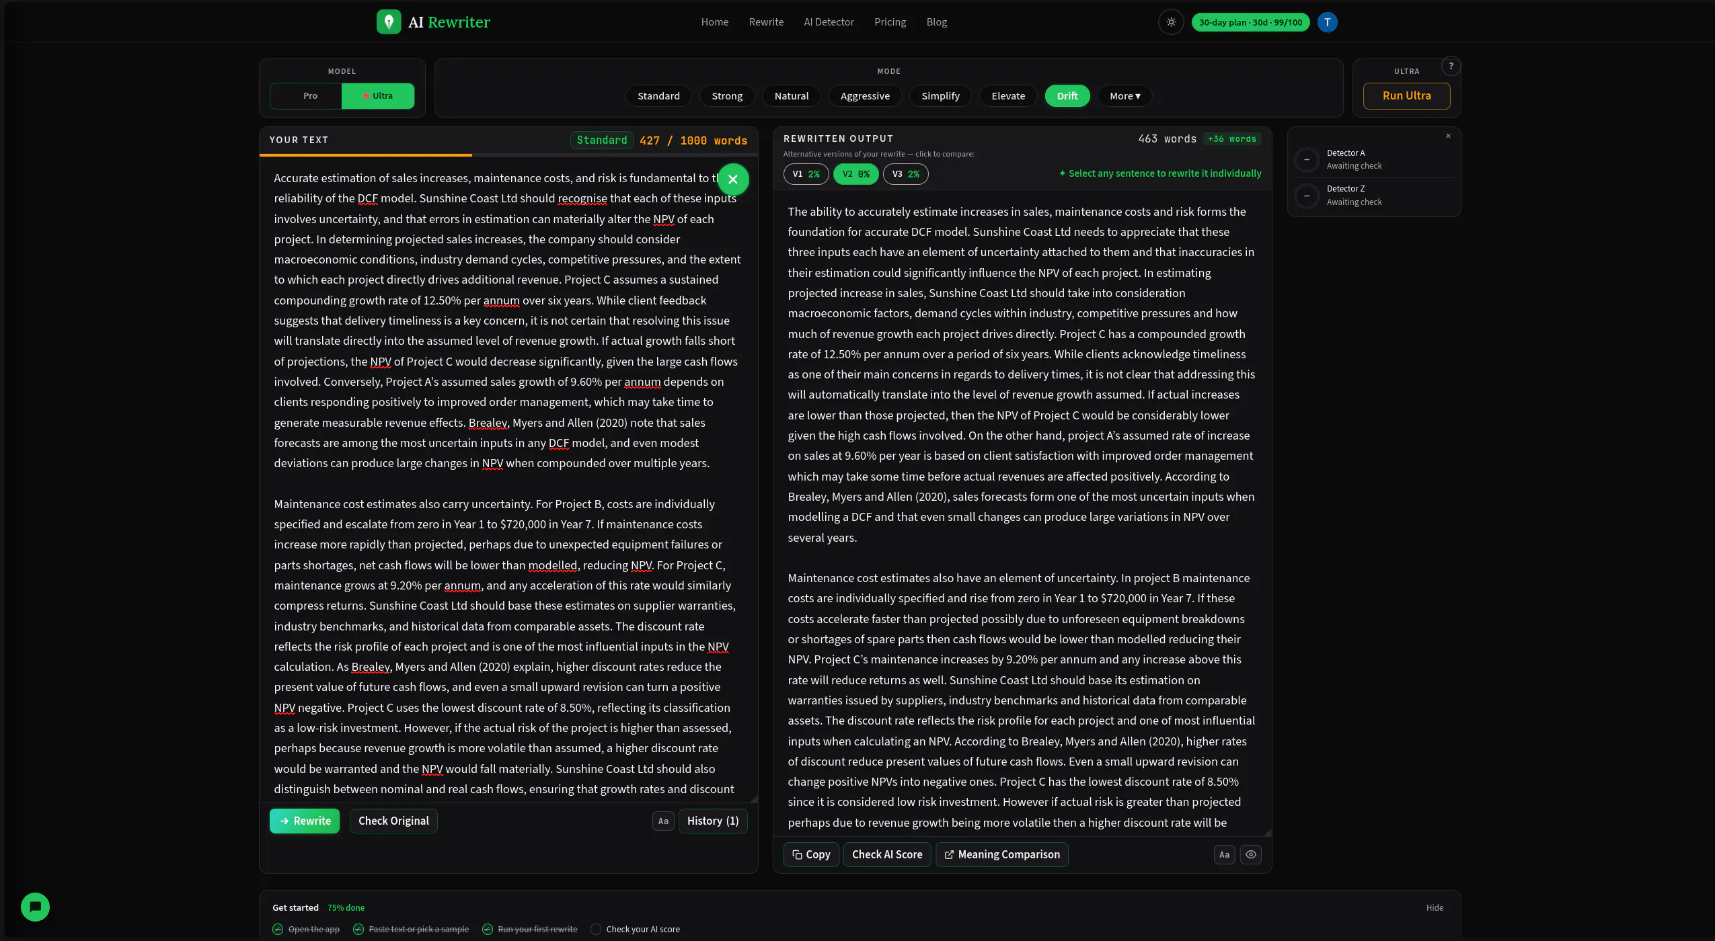
Task: Click the word count progress bar
Action: click(508, 155)
